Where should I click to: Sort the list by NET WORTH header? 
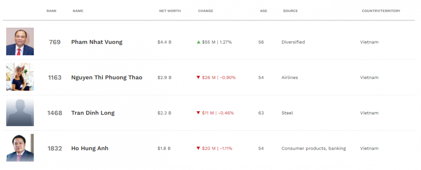[170, 11]
